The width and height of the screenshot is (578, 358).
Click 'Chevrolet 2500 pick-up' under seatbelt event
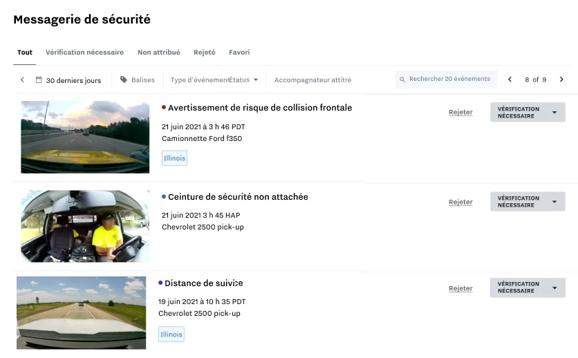203,227
